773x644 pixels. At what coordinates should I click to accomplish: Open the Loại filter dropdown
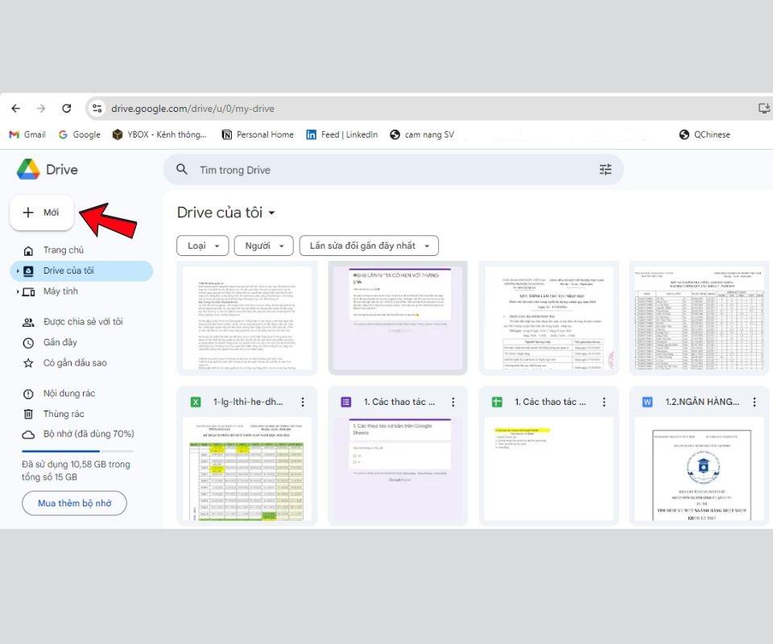pyautogui.click(x=202, y=246)
